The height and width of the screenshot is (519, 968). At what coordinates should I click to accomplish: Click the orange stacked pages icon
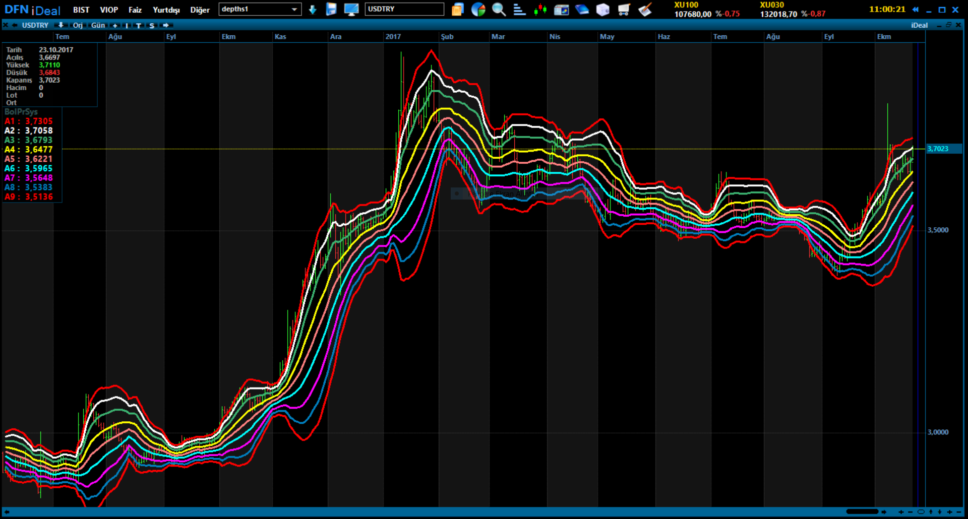click(x=457, y=9)
